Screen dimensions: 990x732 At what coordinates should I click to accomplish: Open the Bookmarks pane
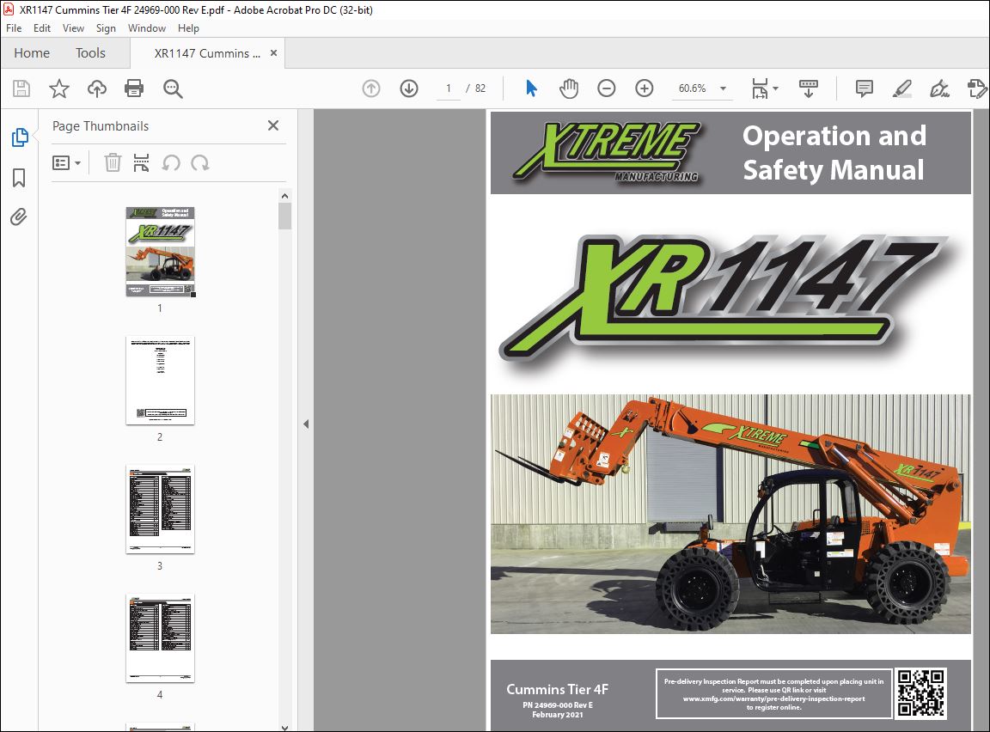tap(19, 178)
